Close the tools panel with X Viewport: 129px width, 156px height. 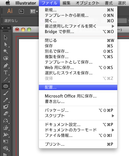tap(3, 28)
